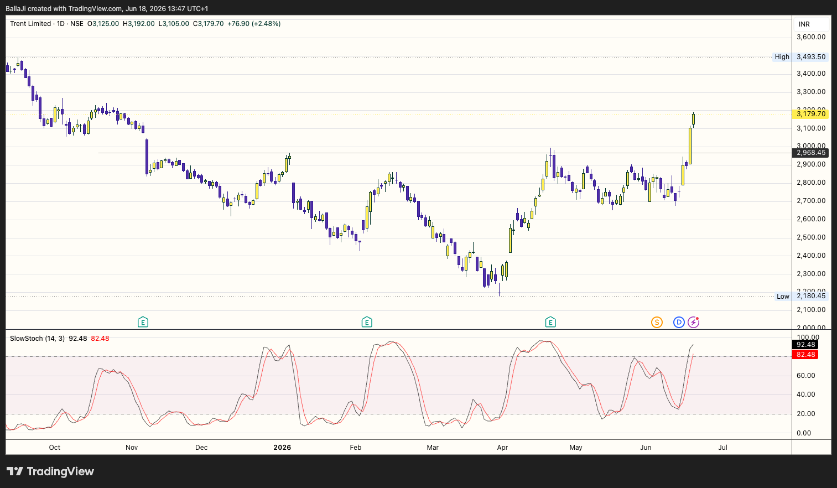Click the 'BallaJi created with TradingView.com' caption
The width and height of the screenshot is (837, 488).
(x=64, y=9)
